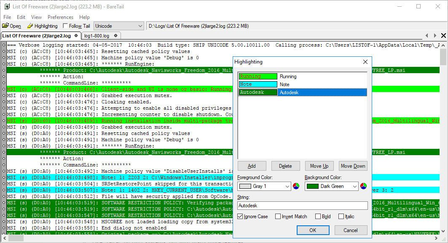Click the 'MSCOREE not loaded' log line
The width and height of the screenshot is (448, 243).
click(x=120, y=222)
